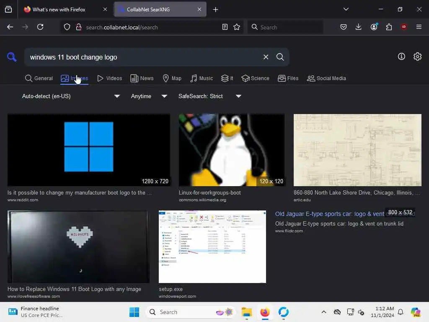Expand the Auto-detect (en-US) language dropdown
Image resolution: width=429 pixels, height=322 pixels.
coord(71,96)
